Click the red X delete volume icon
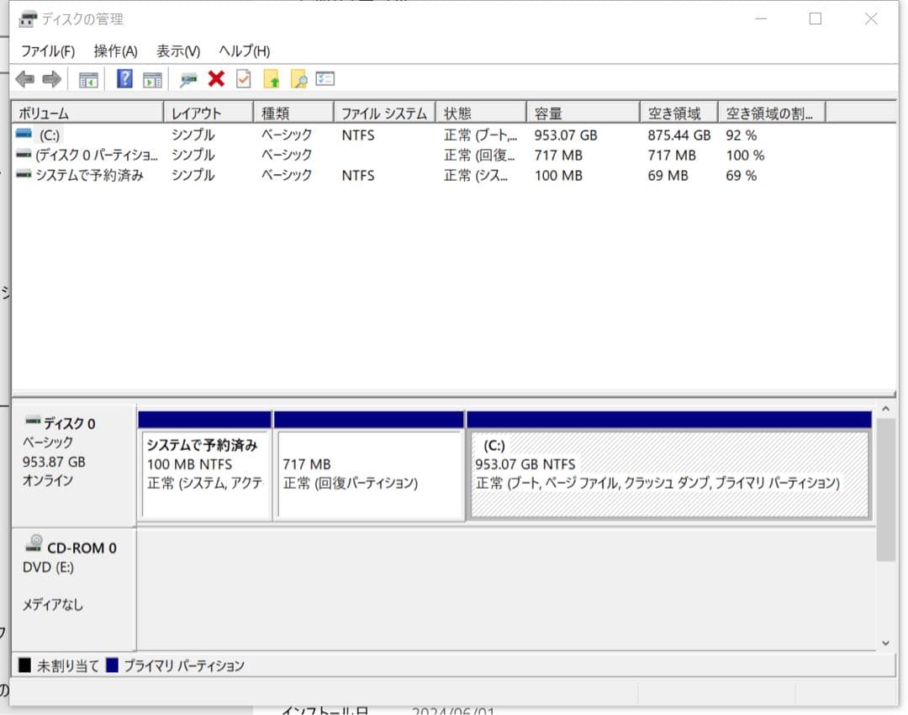The height and width of the screenshot is (715, 908). pyautogui.click(x=216, y=78)
